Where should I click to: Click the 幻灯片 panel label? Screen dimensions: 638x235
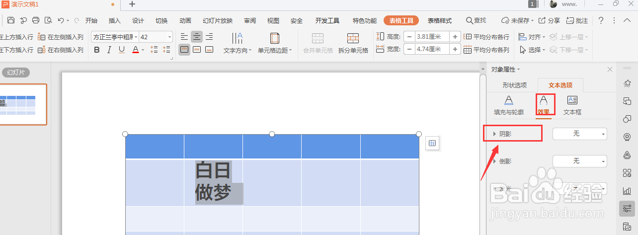16,73
